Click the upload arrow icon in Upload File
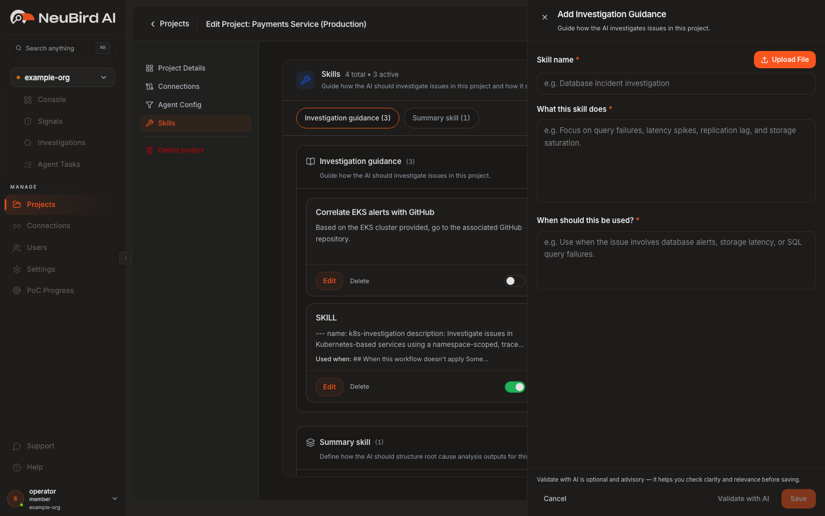Viewport: 825px width, 516px height. click(x=764, y=60)
